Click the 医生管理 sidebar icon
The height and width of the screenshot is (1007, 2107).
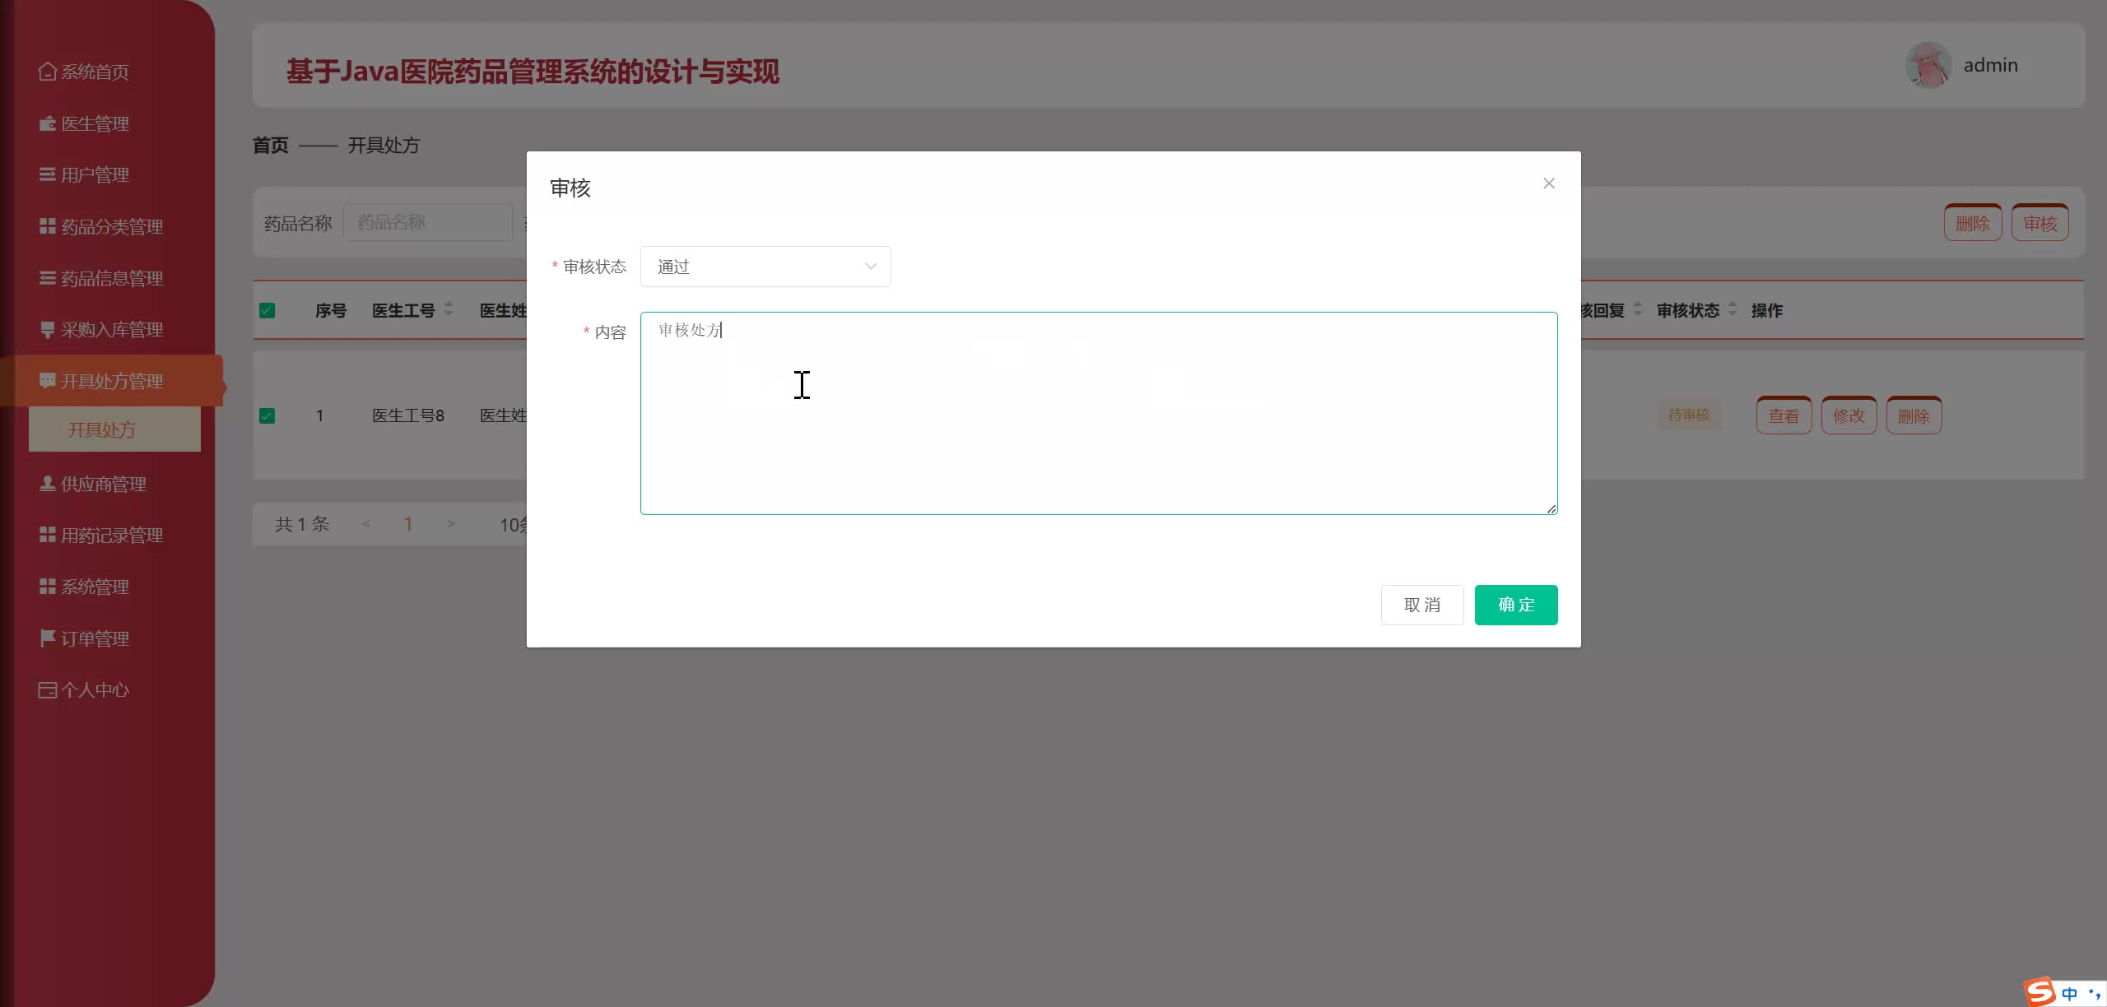click(47, 124)
